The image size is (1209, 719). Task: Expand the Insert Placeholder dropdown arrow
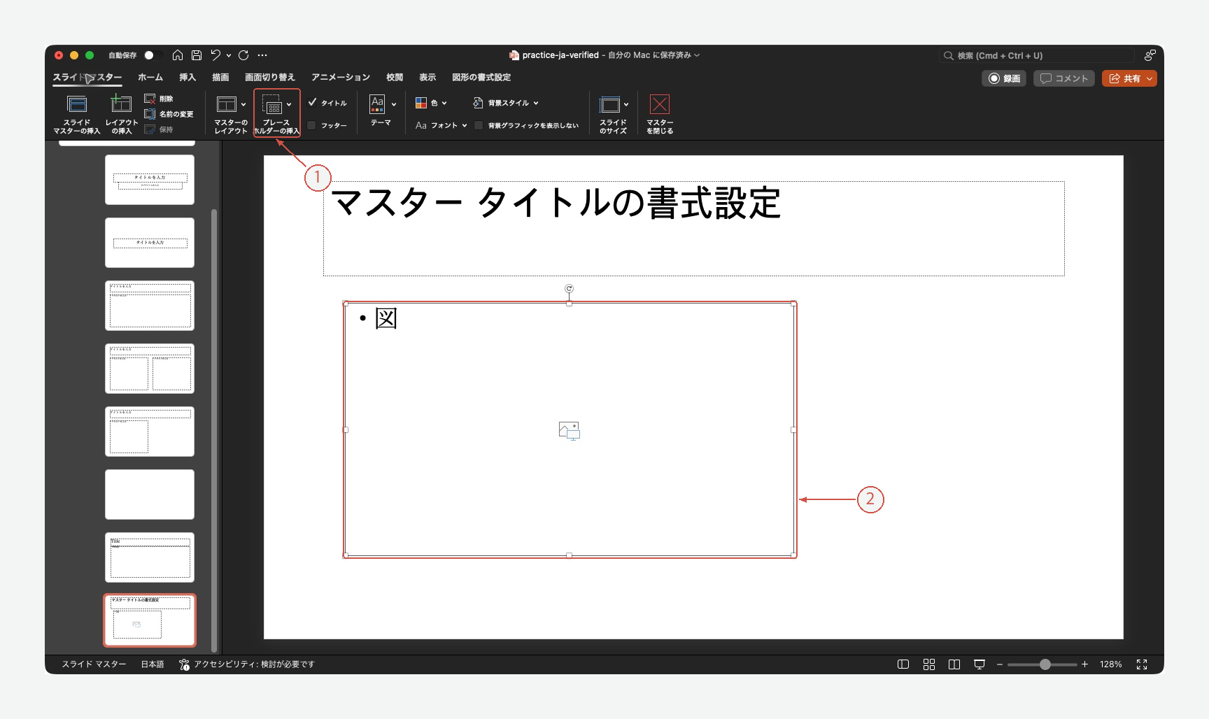point(289,104)
